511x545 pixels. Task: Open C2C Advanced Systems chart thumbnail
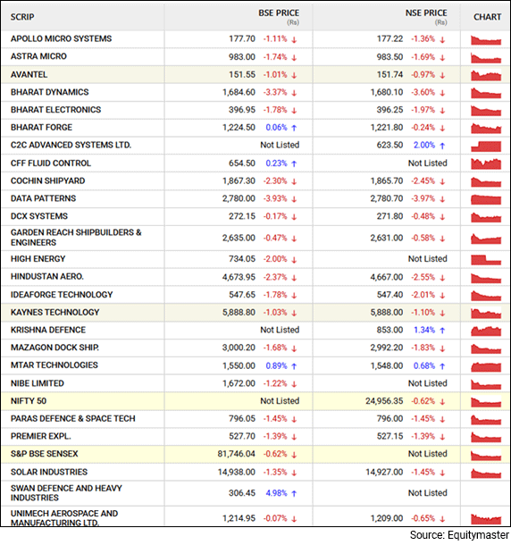click(486, 146)
